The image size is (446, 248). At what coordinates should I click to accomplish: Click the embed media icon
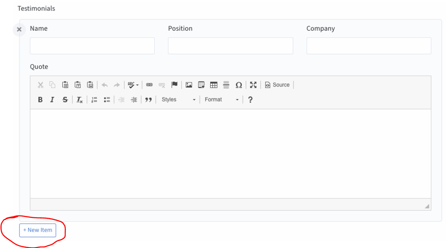point(202,85)
